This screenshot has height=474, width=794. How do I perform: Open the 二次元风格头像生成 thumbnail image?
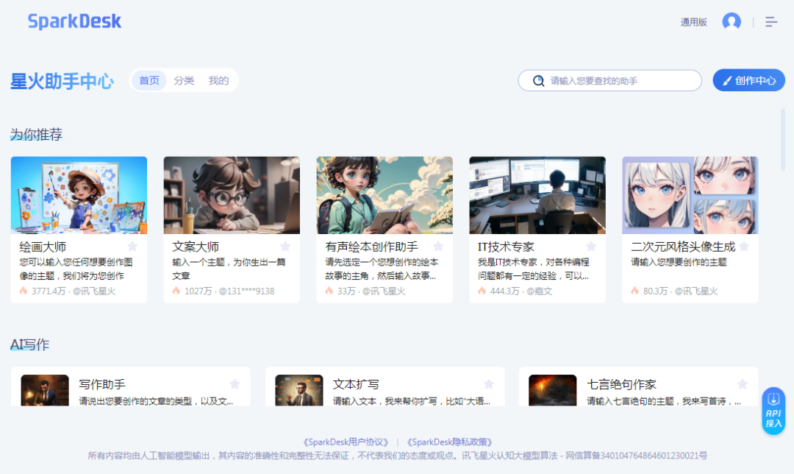(690, 195)
